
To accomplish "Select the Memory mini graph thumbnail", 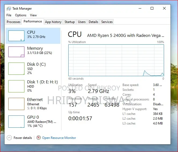I will [x=16, y=52].
